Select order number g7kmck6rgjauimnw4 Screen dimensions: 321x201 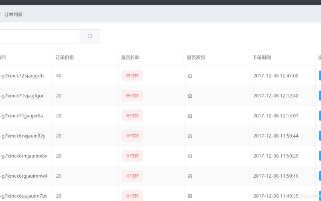coord(24,176)
